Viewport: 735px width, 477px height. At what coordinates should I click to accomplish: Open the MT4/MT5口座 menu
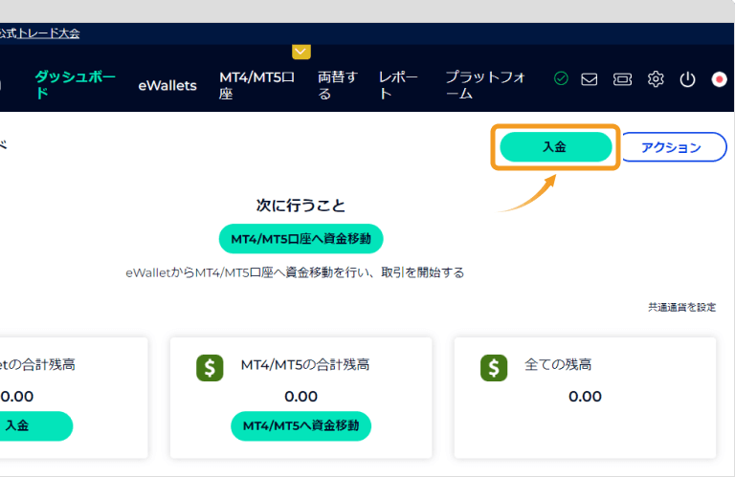tap(256, 85)
